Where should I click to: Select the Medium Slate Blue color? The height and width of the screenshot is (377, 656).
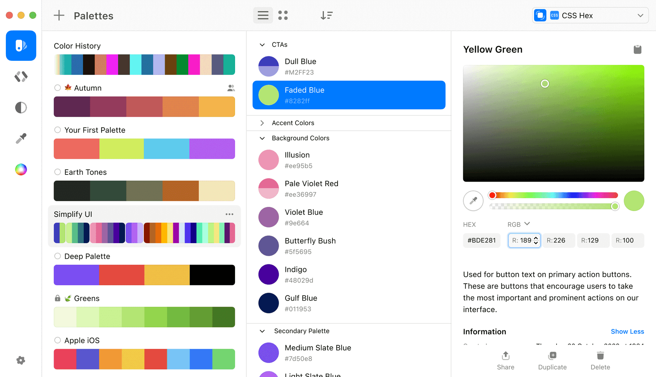tap(349, 353)
